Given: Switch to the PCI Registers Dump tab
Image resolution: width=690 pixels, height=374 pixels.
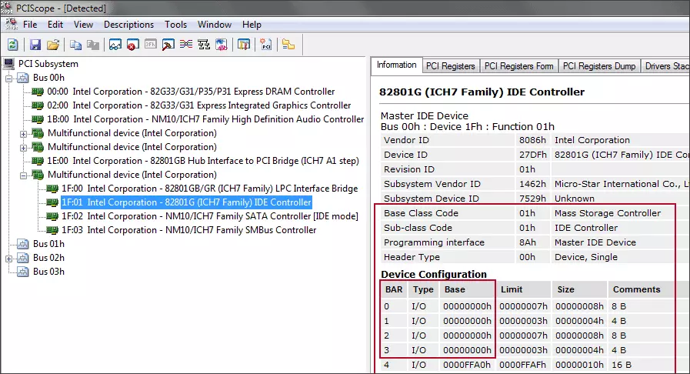Looking at the screenshot, I should click(x=599, y=66).
